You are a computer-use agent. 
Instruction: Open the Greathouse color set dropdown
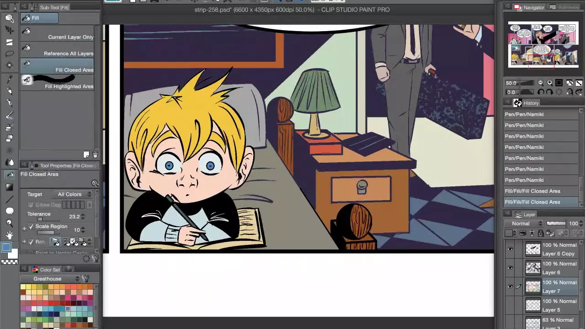click(x=50, y=279)
